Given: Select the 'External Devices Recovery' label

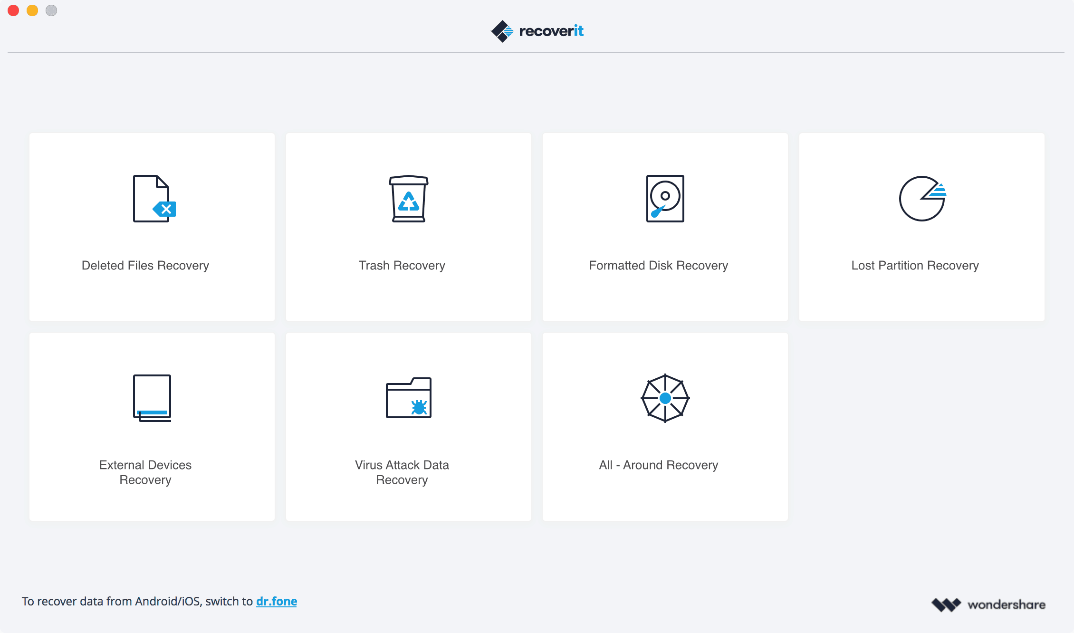Looking at the screenshot, I should pyautogui.click(x=145, y=472).
